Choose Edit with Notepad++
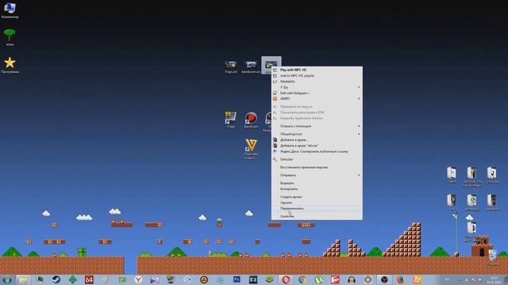508x285 pixels. point(317,93)
